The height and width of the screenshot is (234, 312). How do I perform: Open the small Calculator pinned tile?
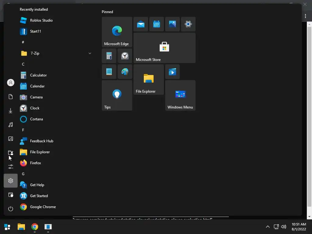109,56
